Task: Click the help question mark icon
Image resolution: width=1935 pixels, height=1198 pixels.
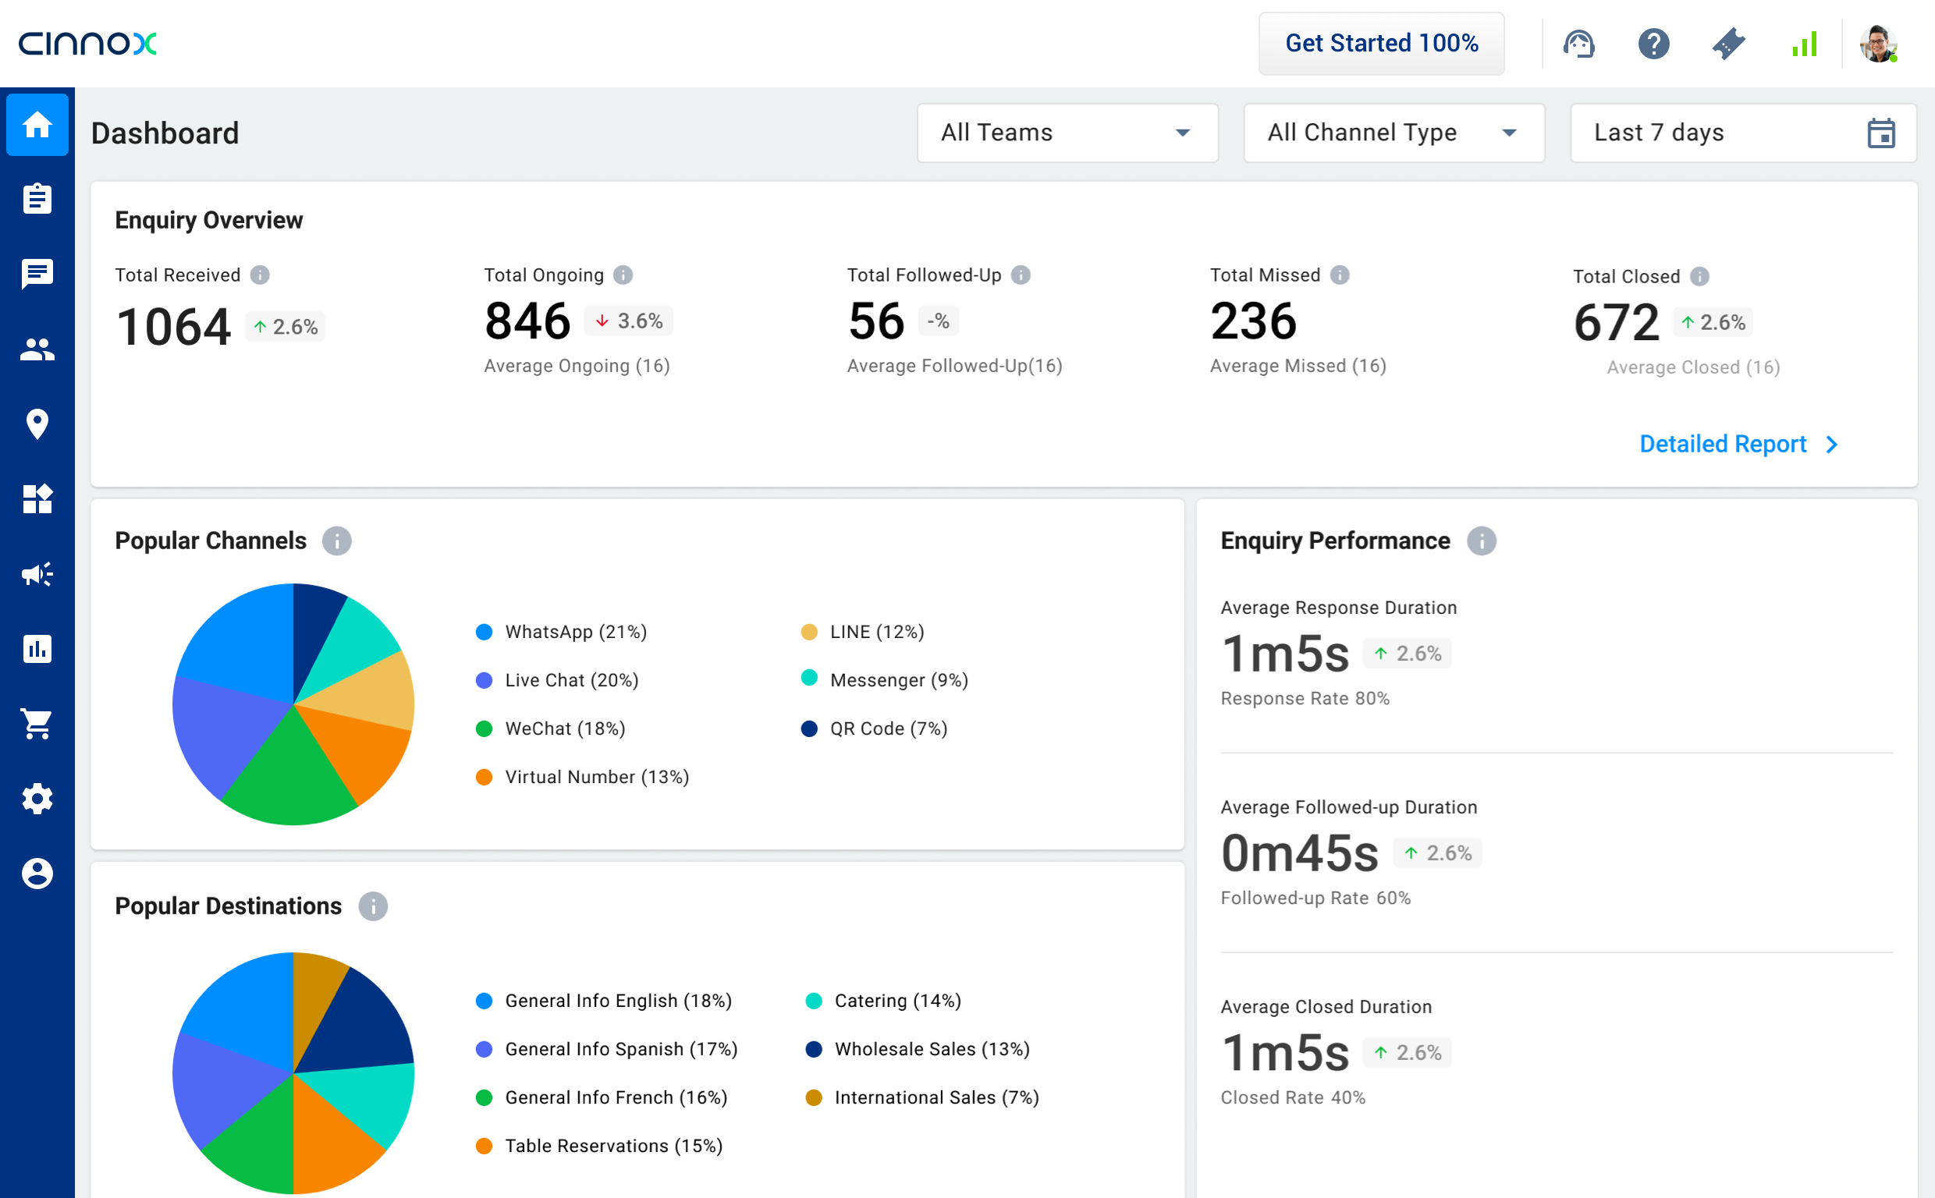Action: pyautogui.click(x=1653, y=44)
